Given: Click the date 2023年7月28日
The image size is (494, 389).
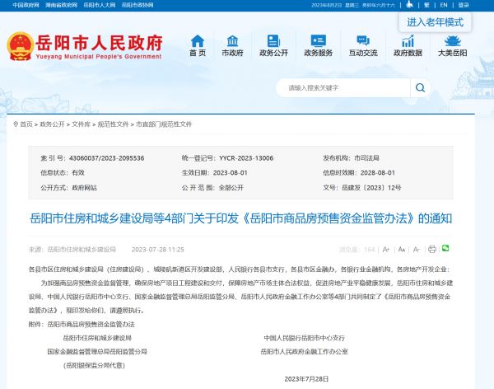Looking at the screenshot, I should (306, 379).
